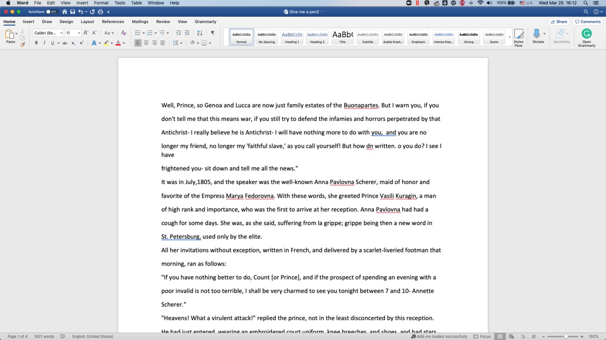Screen dimensions: 606x340
Task: Apply Text Effects with the glowing A icon
Action: (94, 43)
